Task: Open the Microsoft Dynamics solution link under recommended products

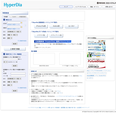Action: [x=99, y=71]
